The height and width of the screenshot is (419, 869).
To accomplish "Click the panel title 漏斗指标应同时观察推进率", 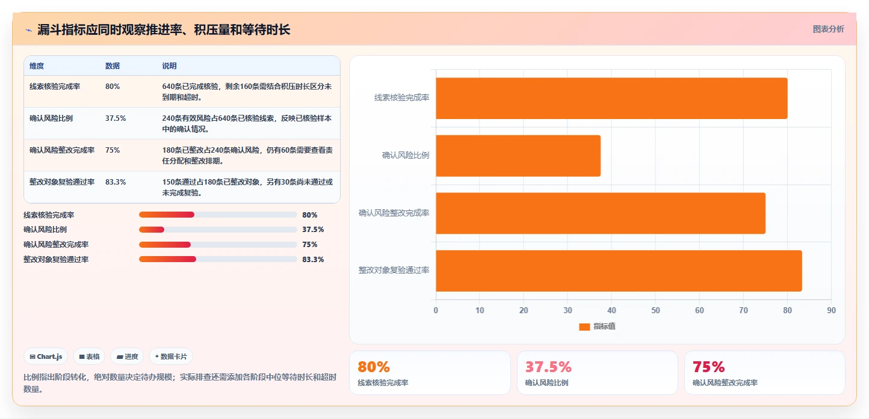I will pyautogui.click(x=164, y=29).
